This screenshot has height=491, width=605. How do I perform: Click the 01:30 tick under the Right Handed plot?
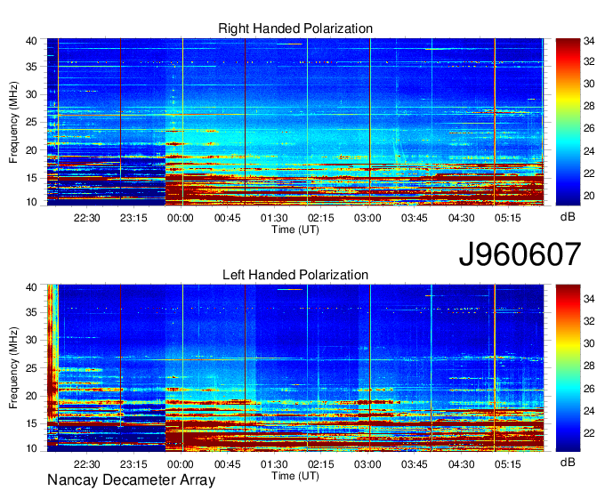click(x=274, y=218)
